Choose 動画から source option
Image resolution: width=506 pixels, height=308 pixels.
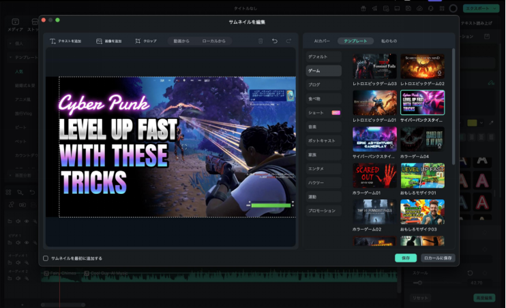(182, 41)
